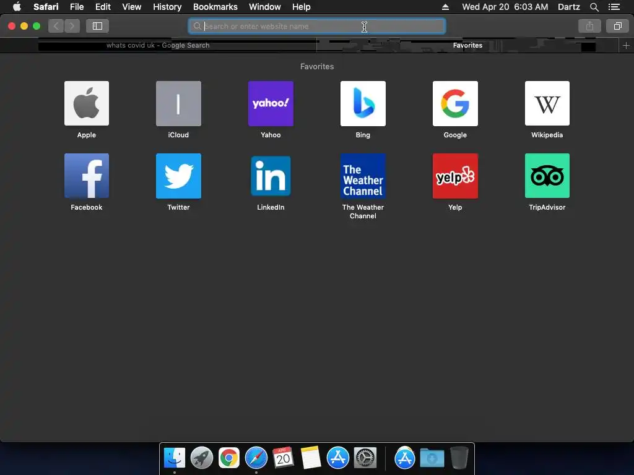
Task: Open the iCloud favorite
Action: pos(178,103)
